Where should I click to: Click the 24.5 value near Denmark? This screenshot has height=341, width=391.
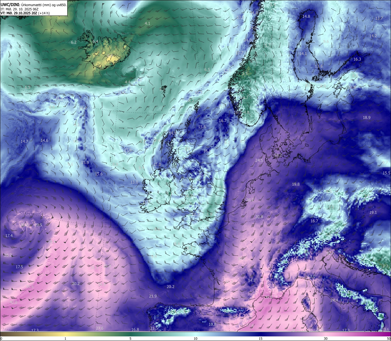[259, 161]
